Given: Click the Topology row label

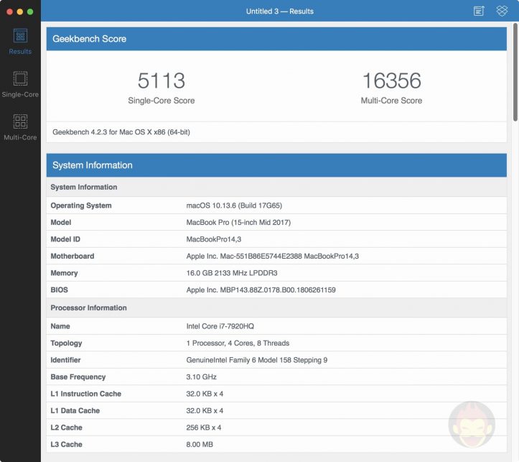Looking at the screenshot, I should click(66, 343).
